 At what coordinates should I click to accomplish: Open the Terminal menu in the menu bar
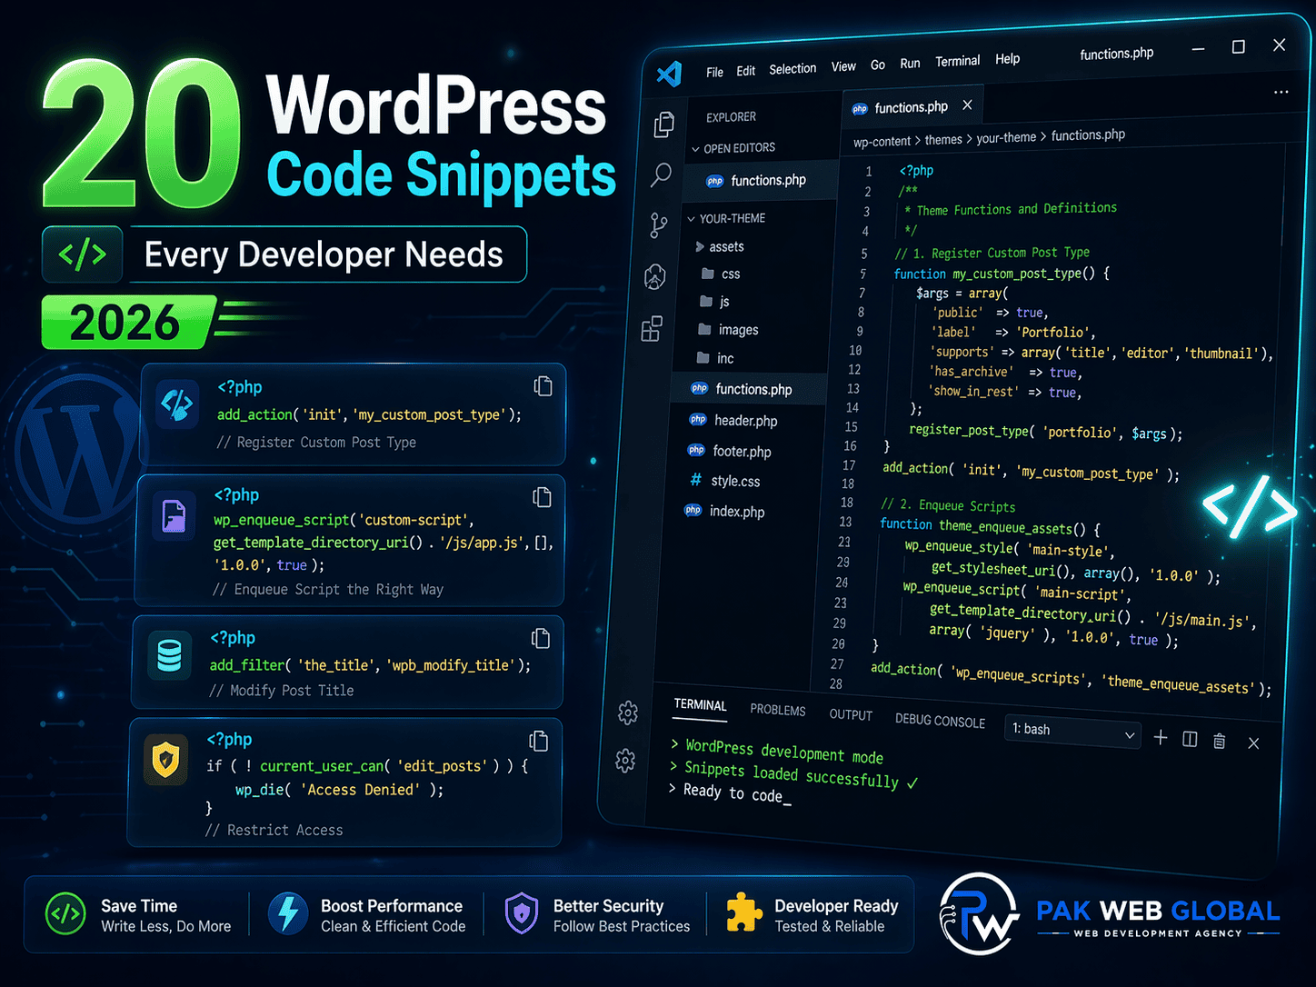pos(958,61)
